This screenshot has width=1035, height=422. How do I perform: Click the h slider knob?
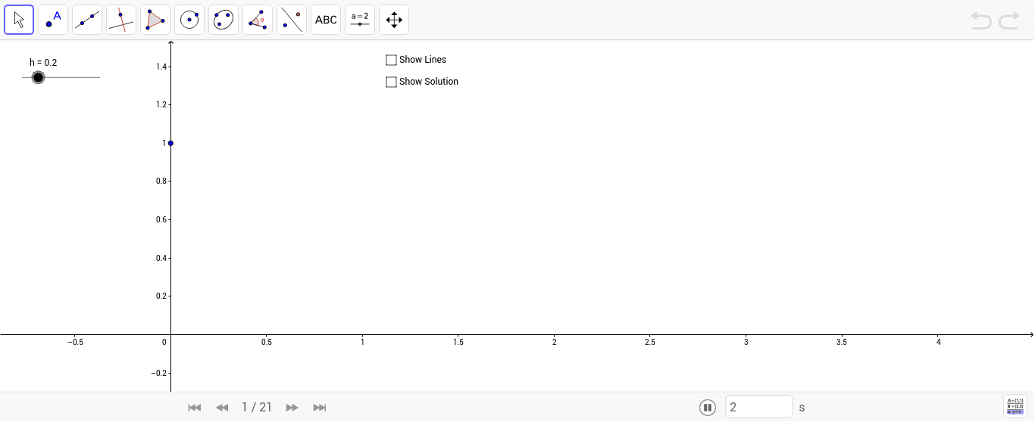click(x=38, y=77)
